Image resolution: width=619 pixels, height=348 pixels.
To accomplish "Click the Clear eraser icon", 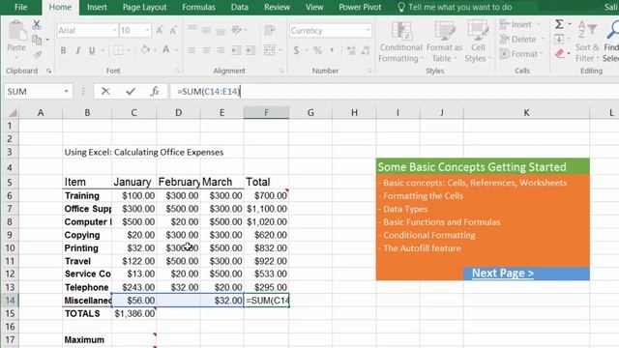I will pos(560,54).
